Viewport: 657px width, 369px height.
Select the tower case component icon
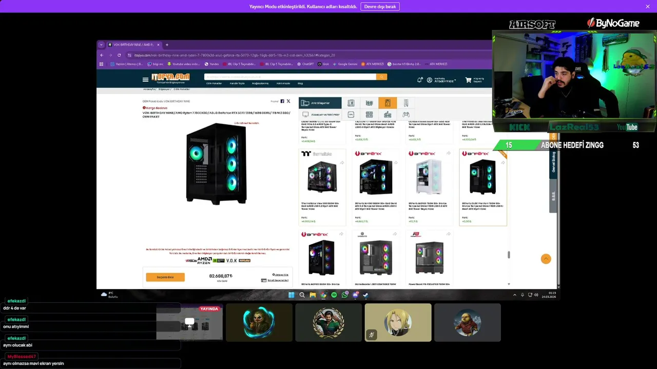[x=406, y=103]
